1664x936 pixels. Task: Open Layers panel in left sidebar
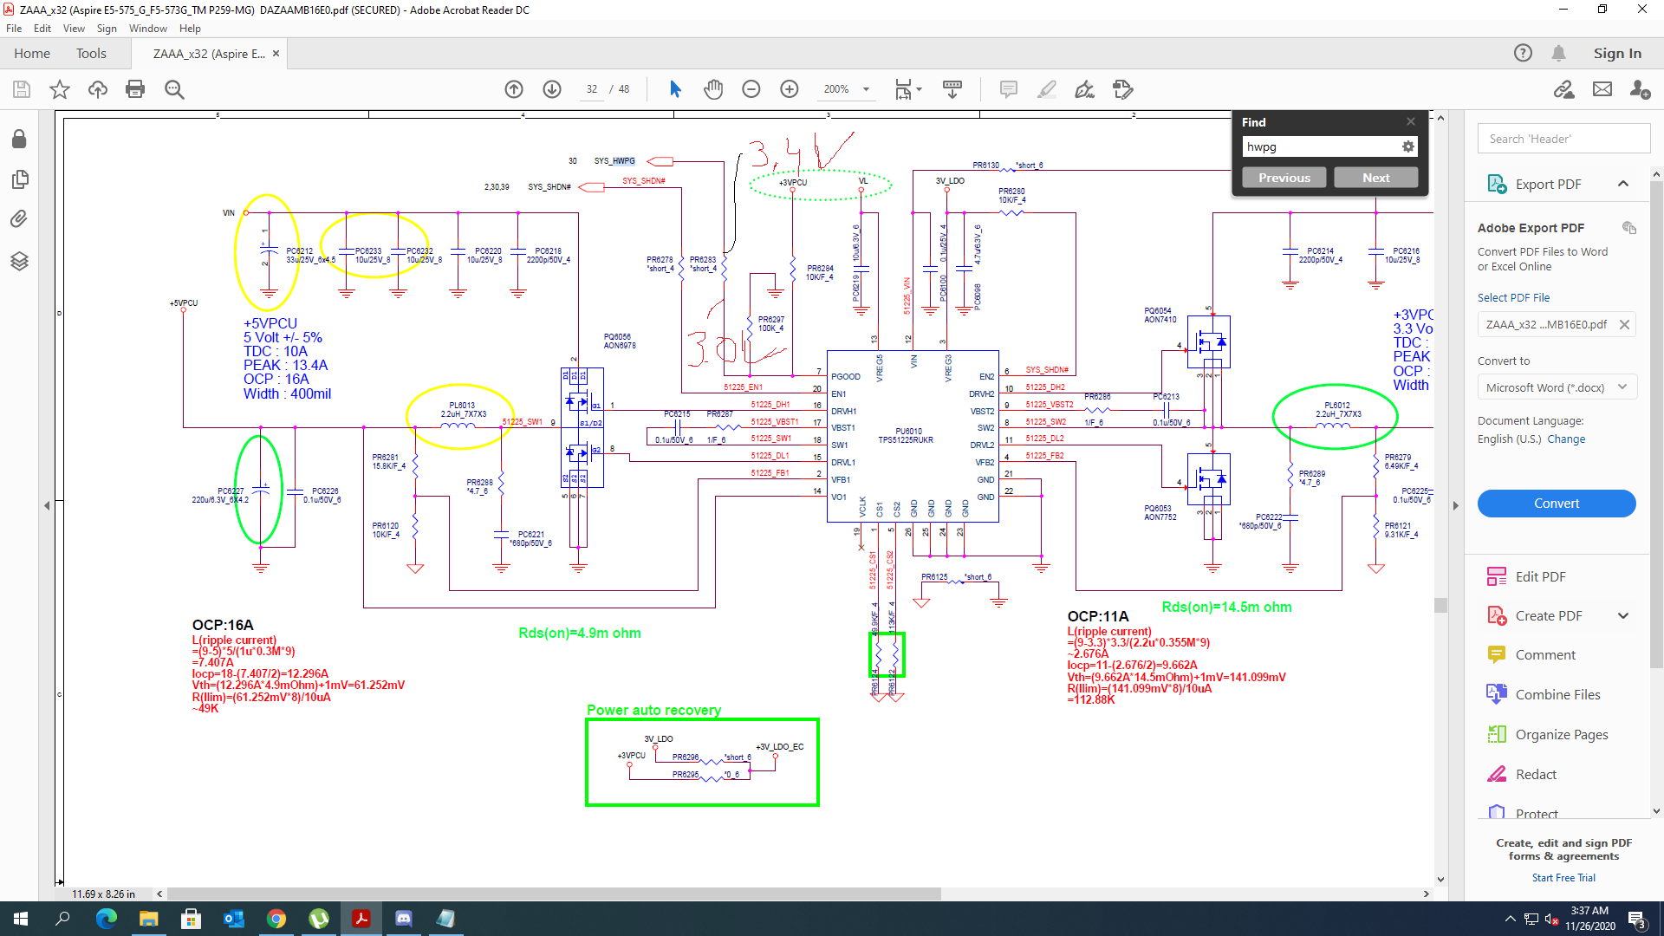pyautogui.click(x=19, y=261)
